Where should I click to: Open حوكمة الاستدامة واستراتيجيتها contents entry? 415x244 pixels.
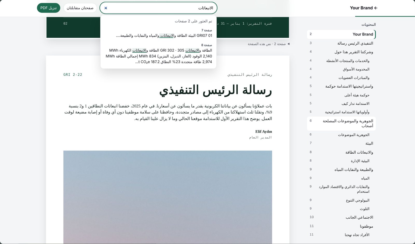[341, 86]
